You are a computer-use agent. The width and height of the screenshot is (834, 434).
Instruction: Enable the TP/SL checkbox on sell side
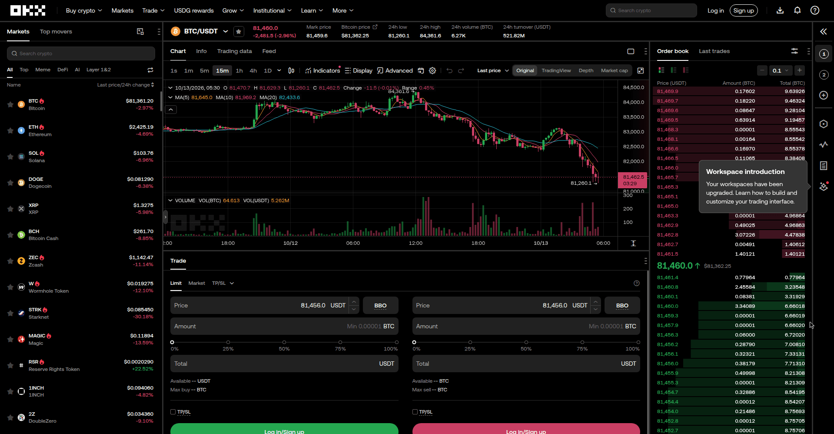[415, 412]
